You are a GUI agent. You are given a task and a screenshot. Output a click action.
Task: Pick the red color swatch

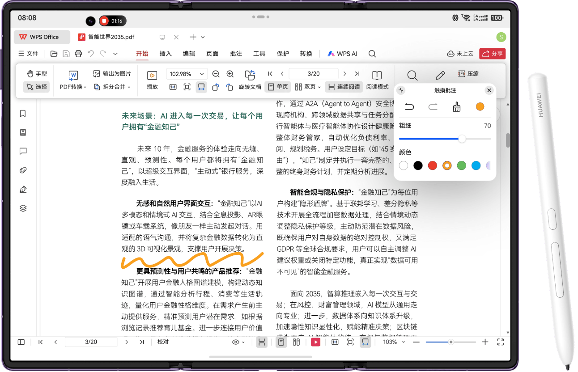(x=432, y=165)
